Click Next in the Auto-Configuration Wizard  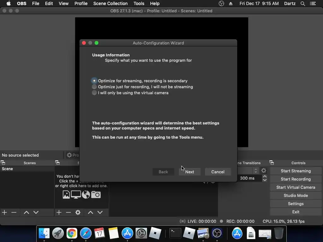tap(190, 172)
